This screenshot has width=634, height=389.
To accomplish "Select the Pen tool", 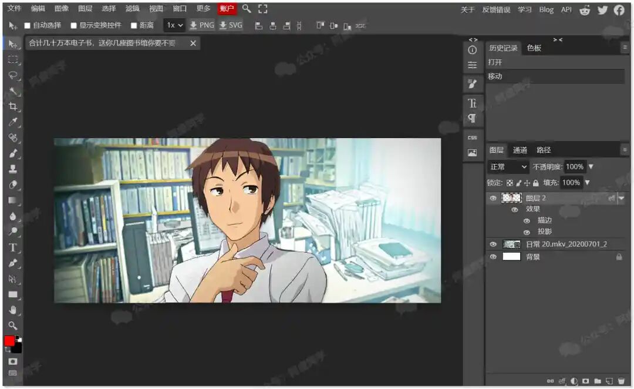I will tap(13, 263).
